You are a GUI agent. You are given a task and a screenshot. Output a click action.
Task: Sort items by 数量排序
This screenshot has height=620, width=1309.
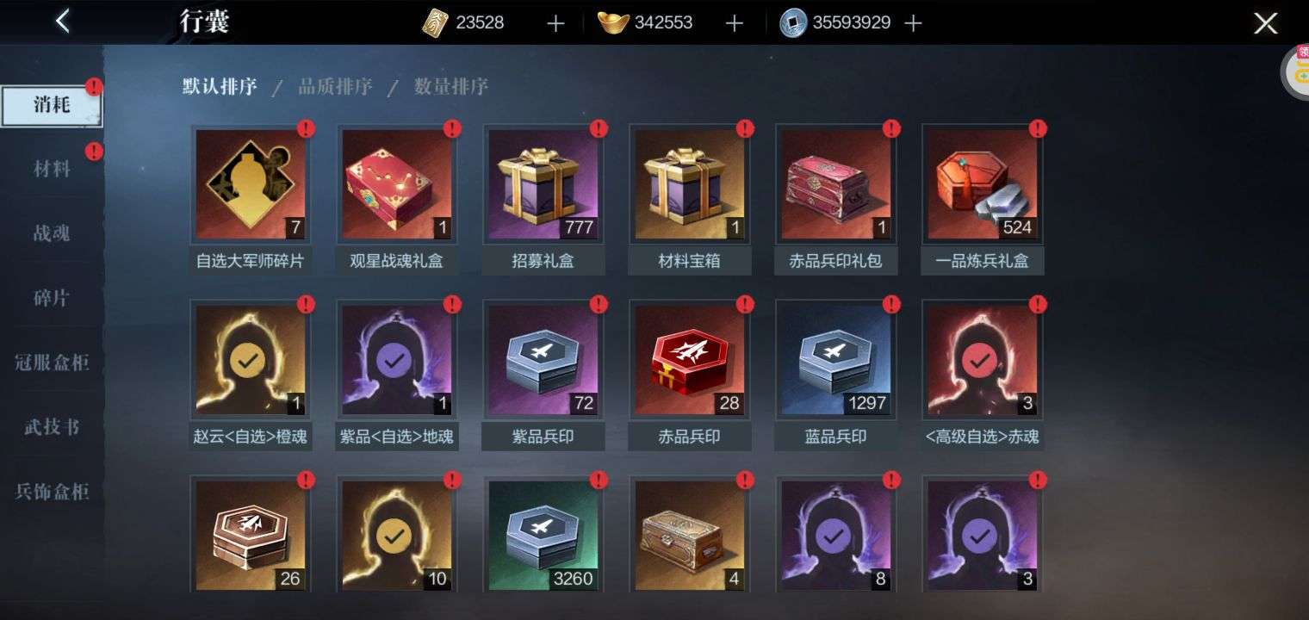[450, 87]
